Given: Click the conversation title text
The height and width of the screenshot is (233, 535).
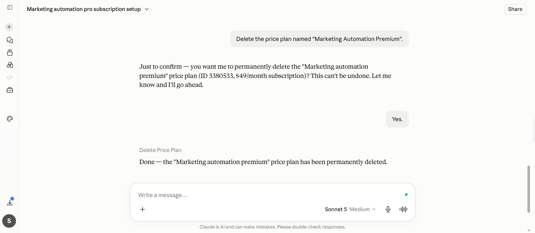Looking at the screenshot, I should pyautogui.click(x=84, y=9).
